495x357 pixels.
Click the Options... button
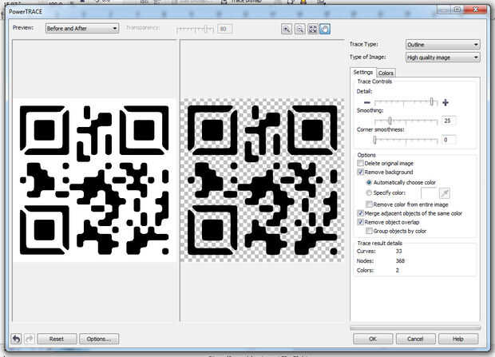tap(99, 339)
